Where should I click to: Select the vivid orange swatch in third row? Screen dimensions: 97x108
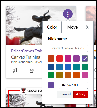[76, 75]
